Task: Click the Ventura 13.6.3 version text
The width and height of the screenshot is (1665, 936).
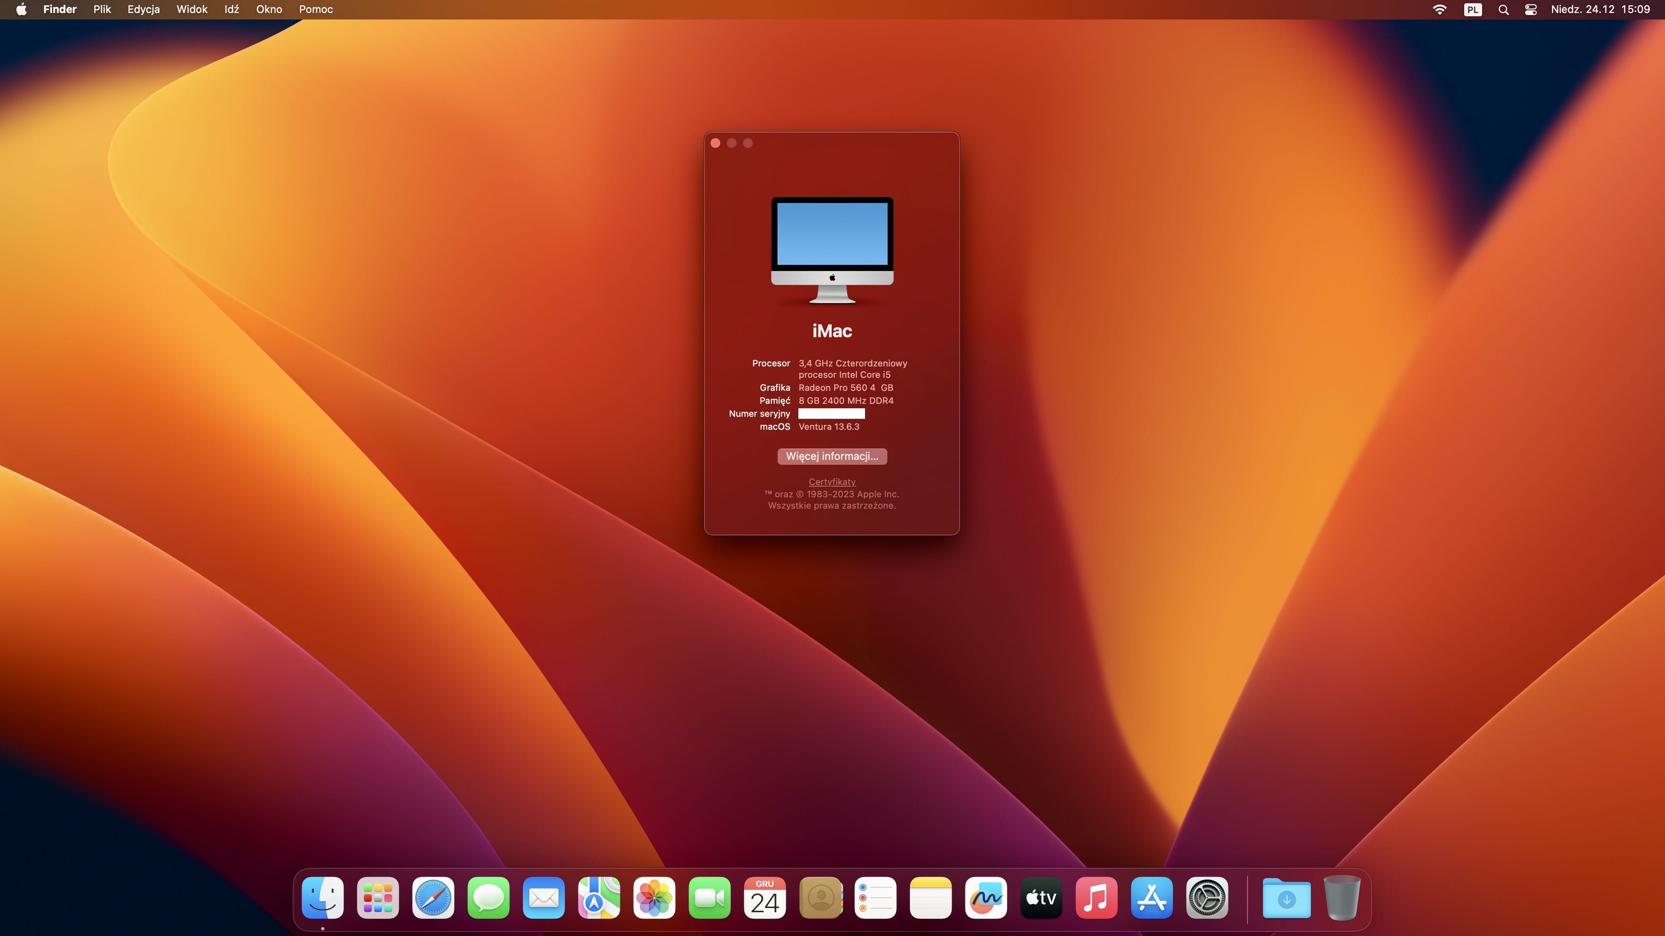Action: (828, 426)
